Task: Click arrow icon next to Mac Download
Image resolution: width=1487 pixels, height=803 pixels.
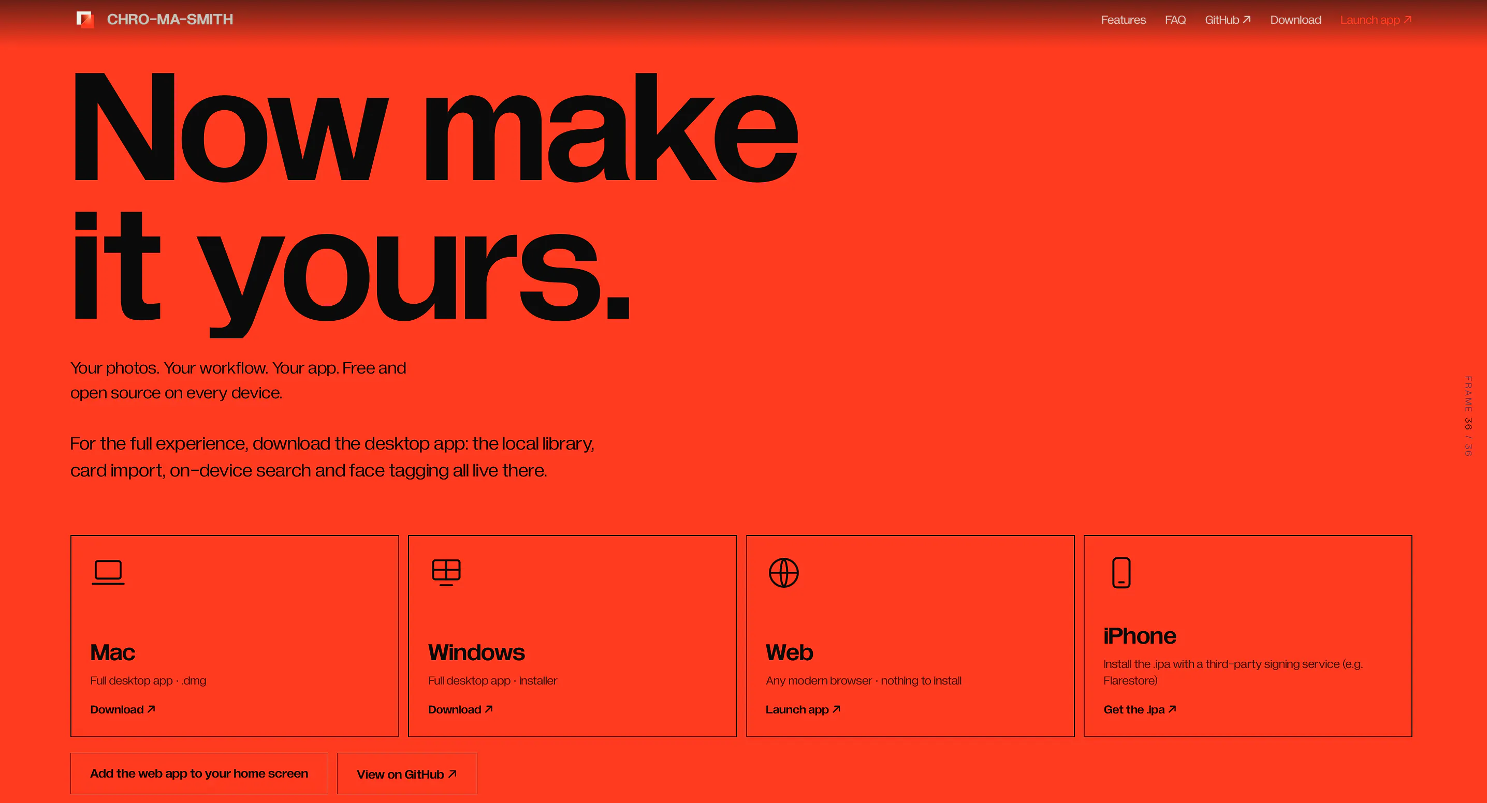Action: pos(151,709)
